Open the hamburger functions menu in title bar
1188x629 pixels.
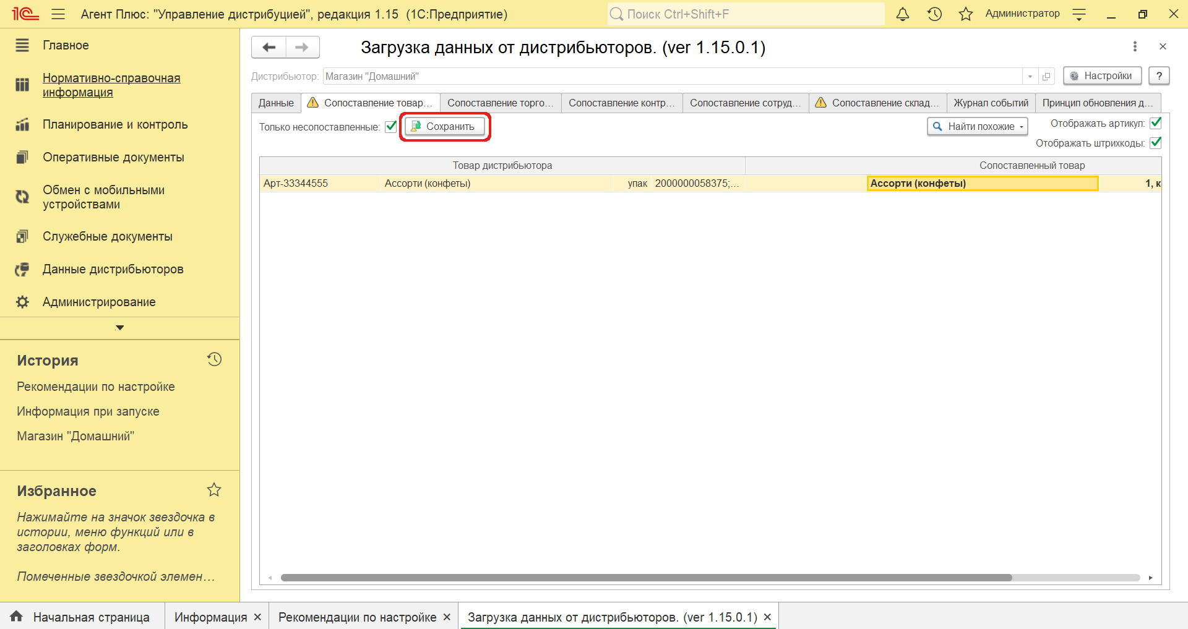(58, 14)
